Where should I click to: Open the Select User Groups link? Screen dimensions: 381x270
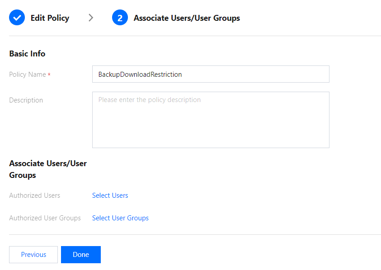[x=120, y=218]
